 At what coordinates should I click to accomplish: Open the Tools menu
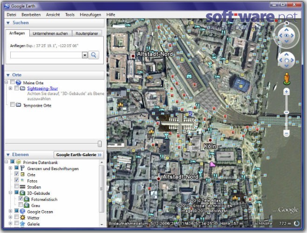(x=70, y=15)
